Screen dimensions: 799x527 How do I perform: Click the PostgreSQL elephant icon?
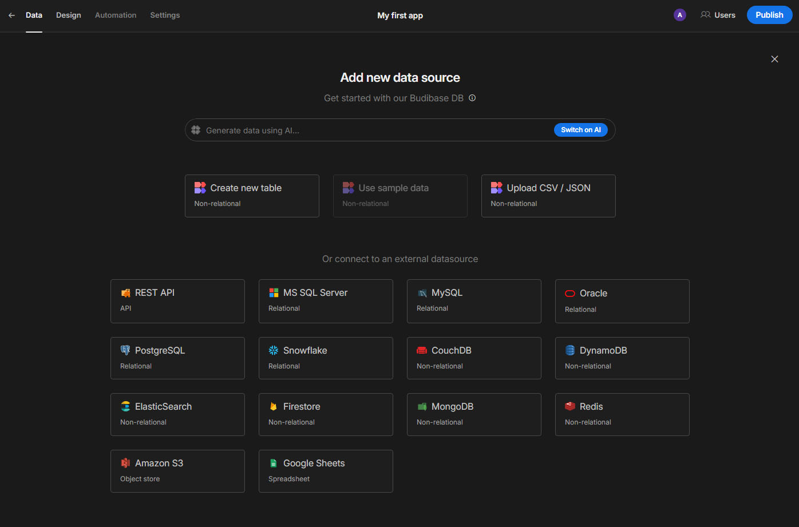[125, 350]
